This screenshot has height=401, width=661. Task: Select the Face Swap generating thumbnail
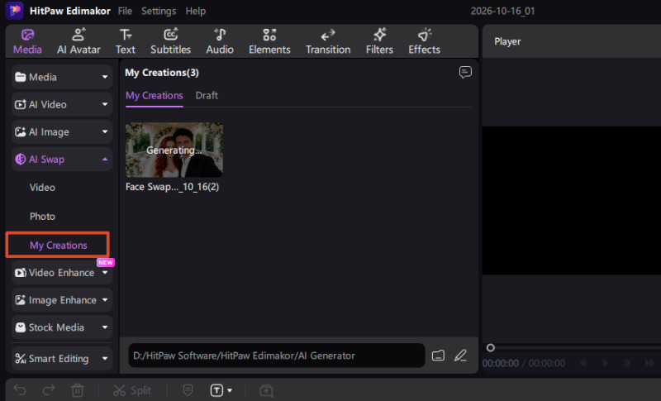tap(174, 150)
